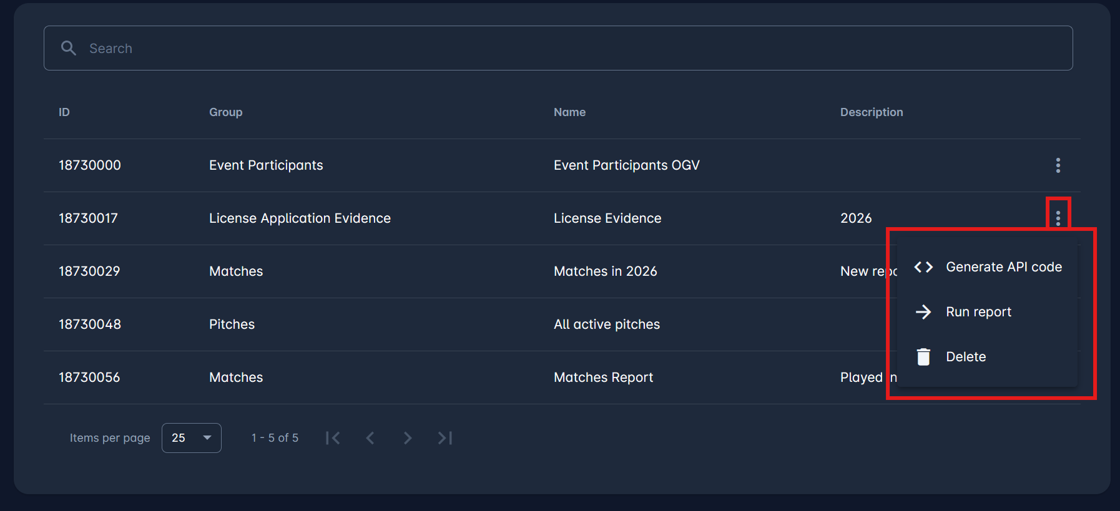1120x511 pixels.
Task: Sort by the Group column header
Action: coord(225,112)
